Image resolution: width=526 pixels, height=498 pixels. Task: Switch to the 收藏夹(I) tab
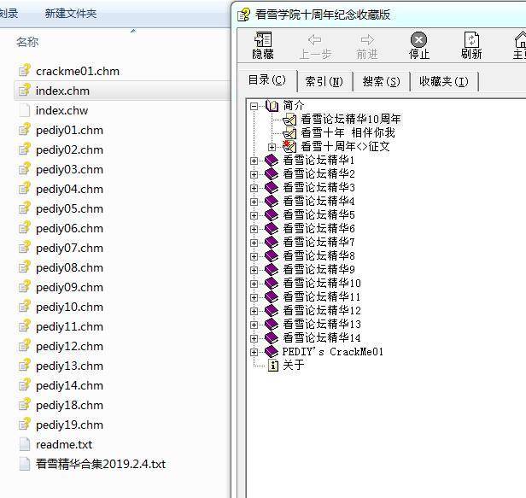coord(444,81)
